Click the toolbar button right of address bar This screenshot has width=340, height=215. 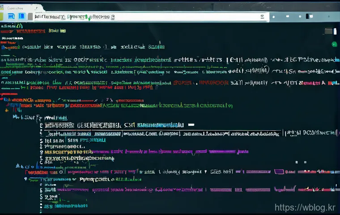coord(274,16)
